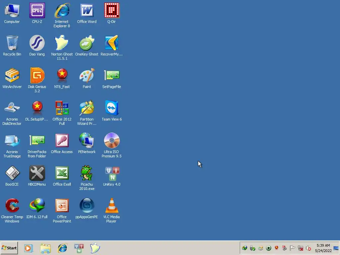Click the Picachu 2010.exe icon
This screenshot has height=255, width=340.
tap(87, 178)
